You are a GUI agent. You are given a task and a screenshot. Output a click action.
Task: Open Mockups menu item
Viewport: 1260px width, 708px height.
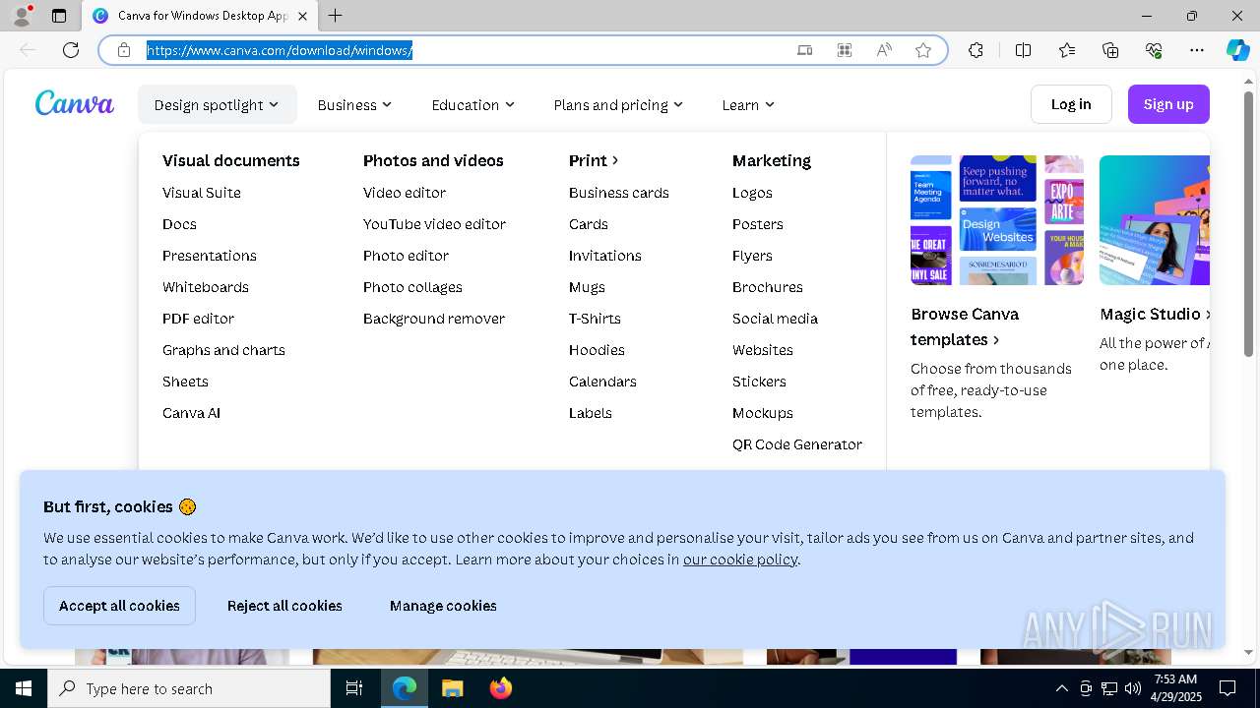(763, 413)
